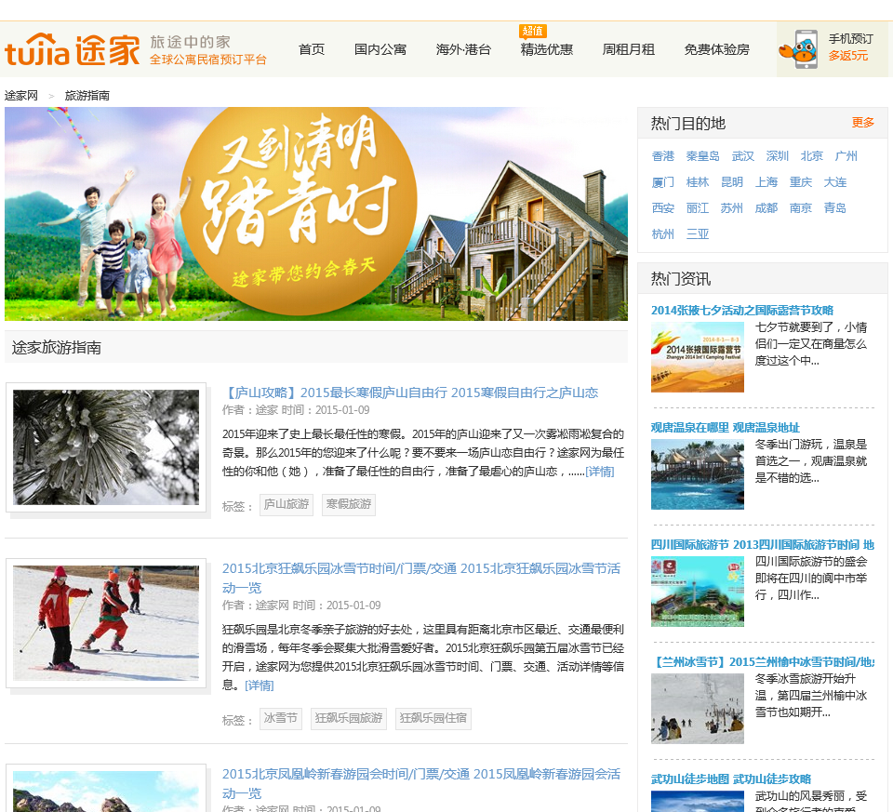893x812 pixels.
Task: Click the 途家网 breadcrumb link
Action: click(21, 96)
